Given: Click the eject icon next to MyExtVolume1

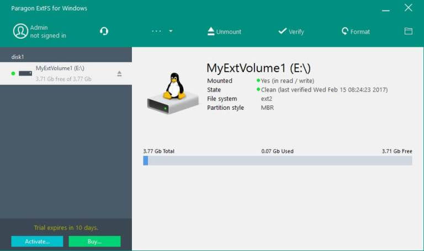Looking at the screenshot, I should 119,73.
